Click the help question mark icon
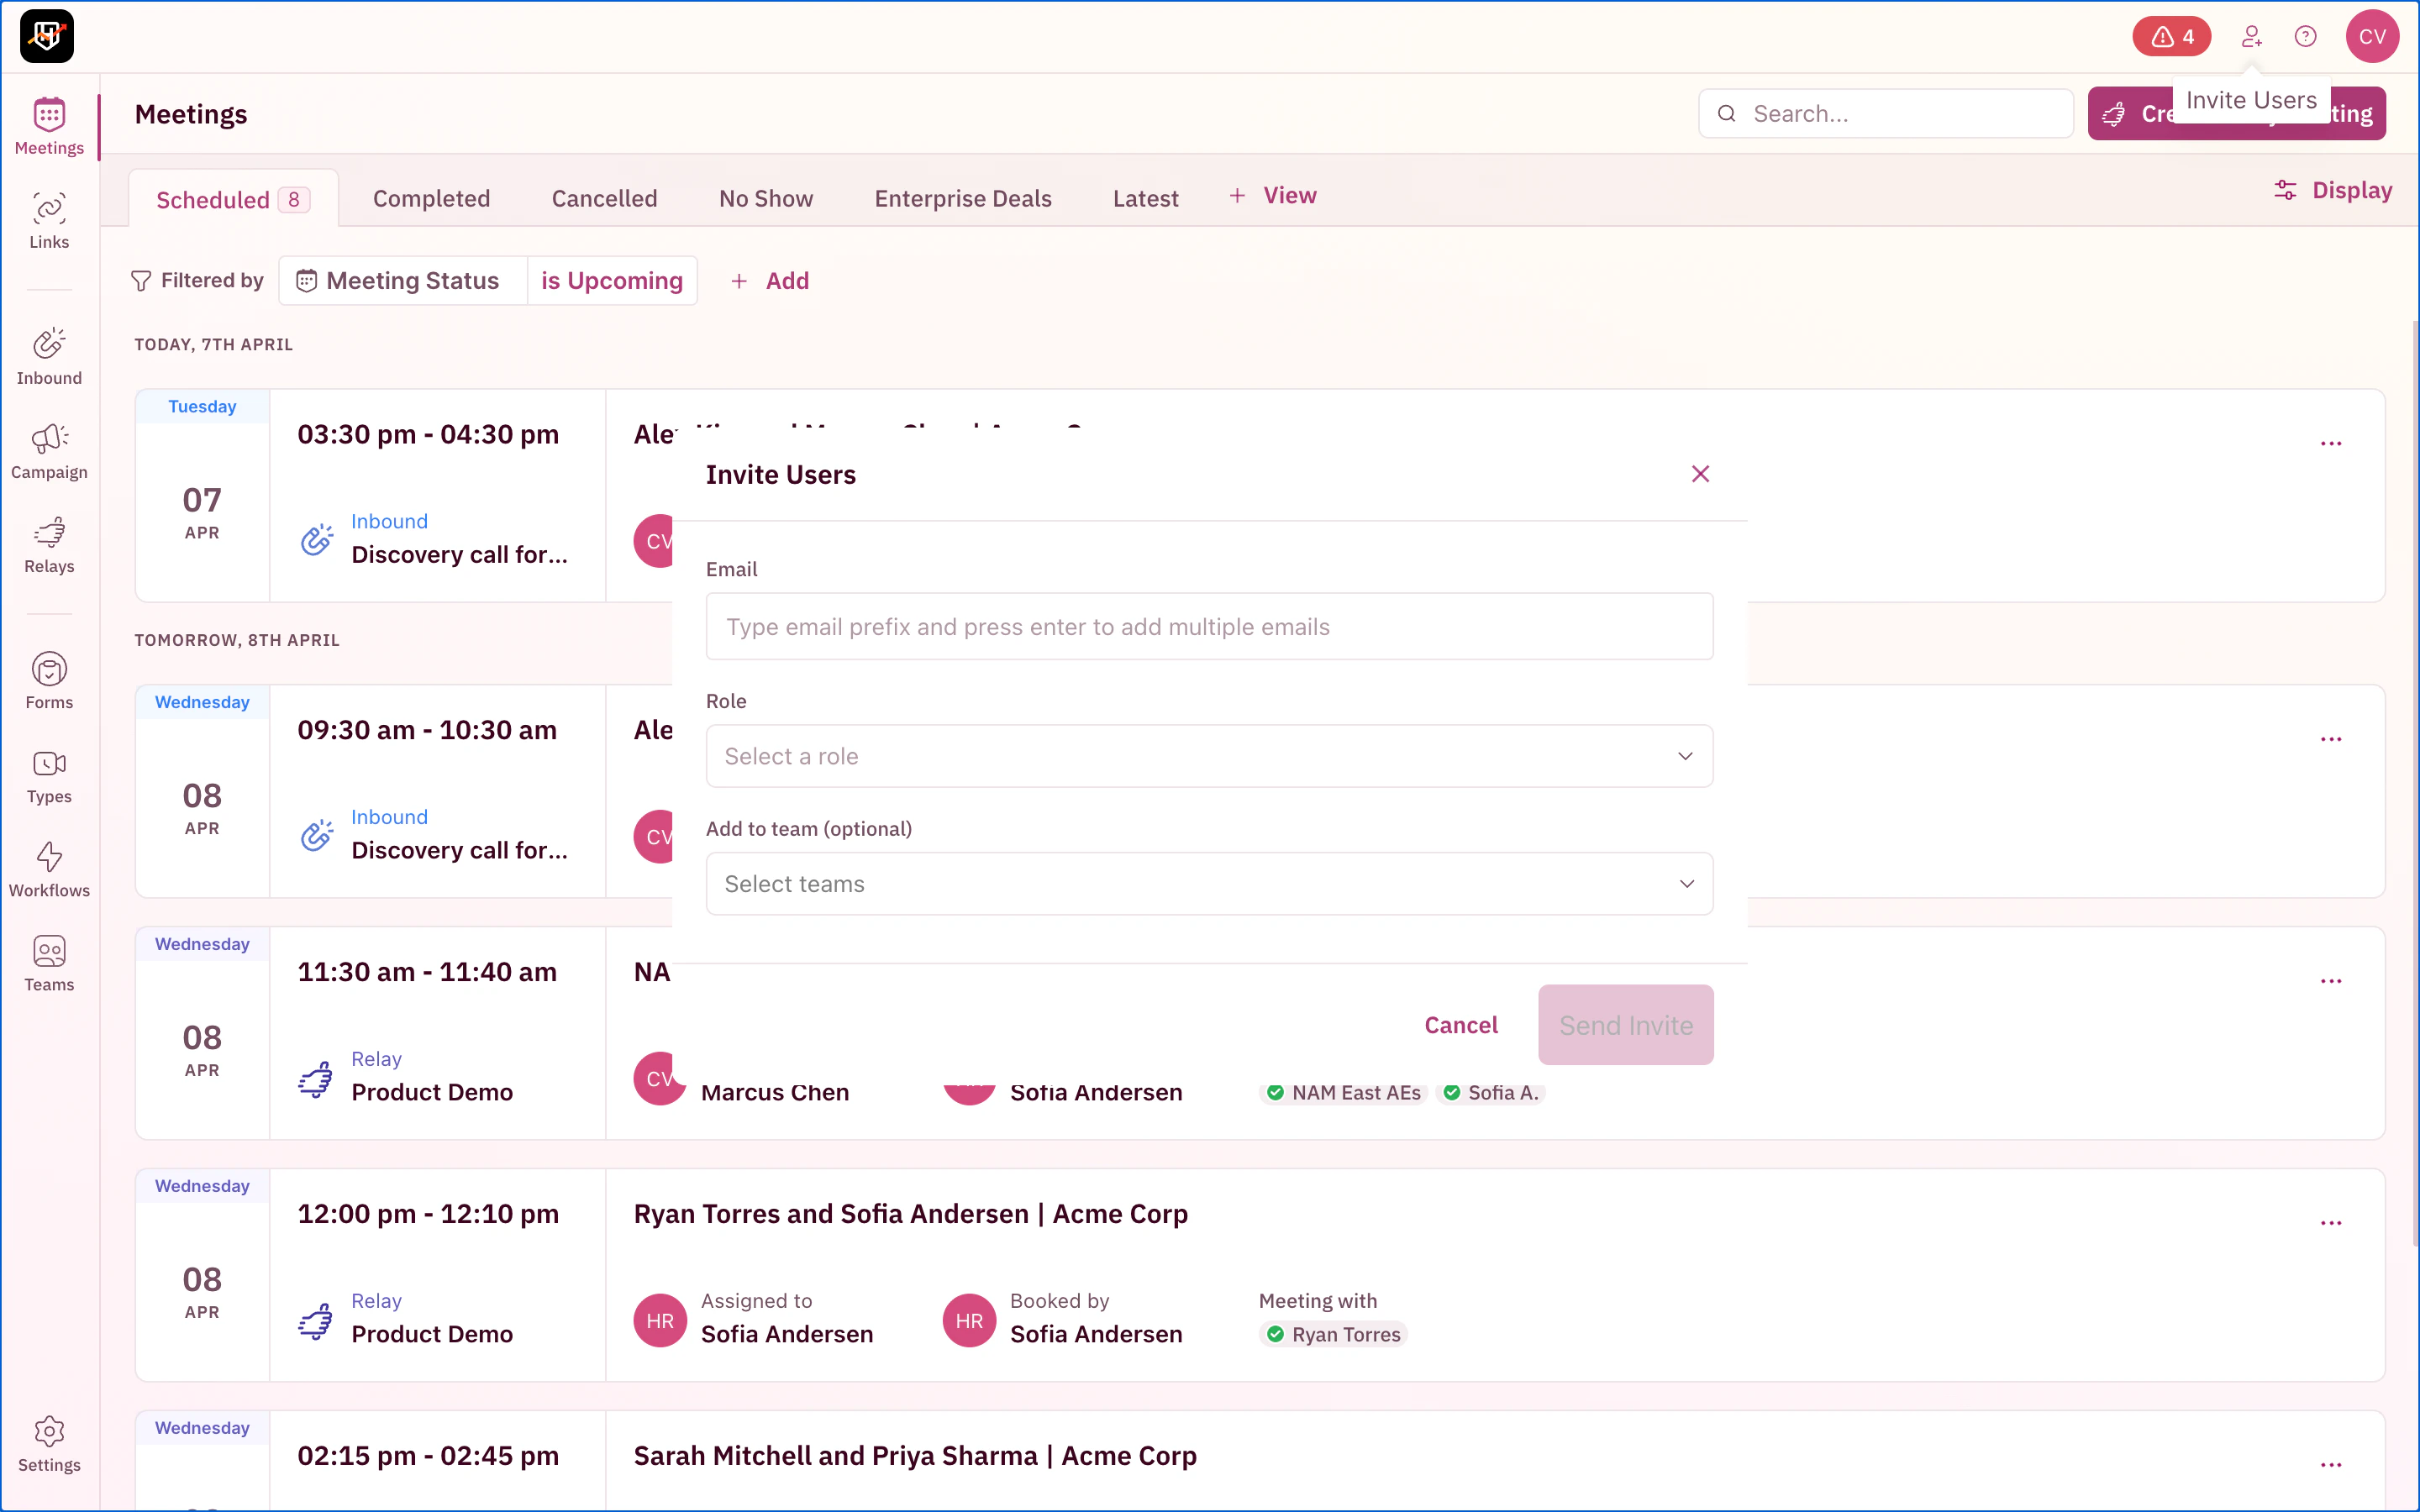Screen dimensions: 2420x1512 point(2305,37)
